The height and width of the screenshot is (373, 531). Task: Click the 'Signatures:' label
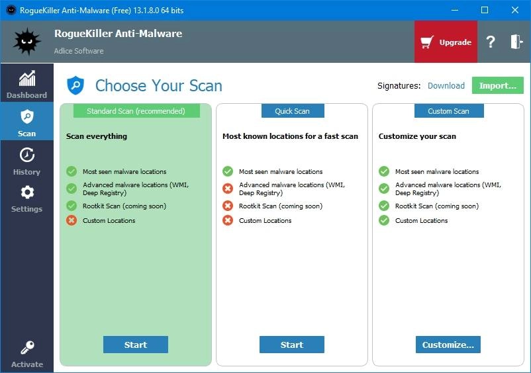tap(399, 86)
